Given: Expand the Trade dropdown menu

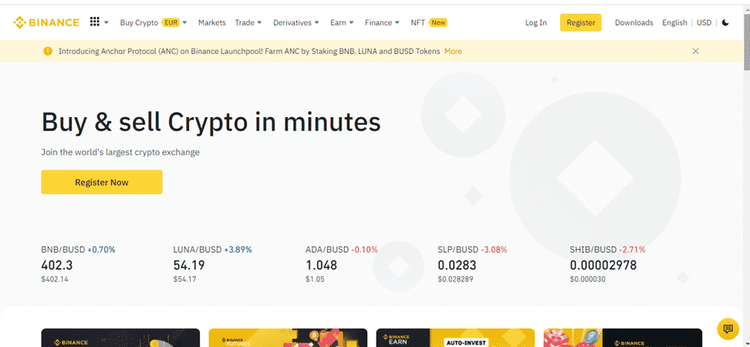Looking at the screenshot, I should [x=248, y=22].
